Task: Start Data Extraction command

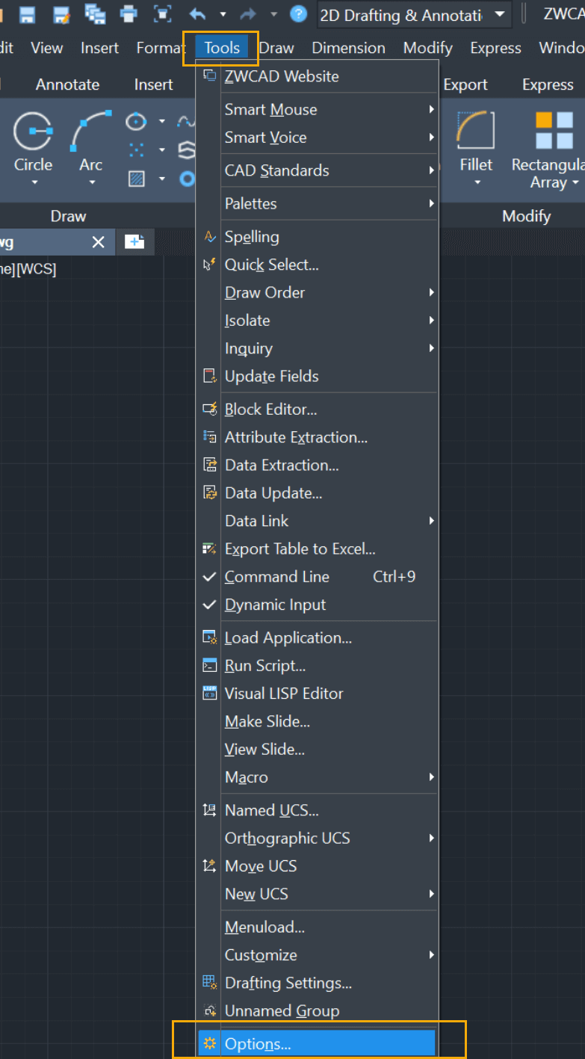Action: pos(317,465)
